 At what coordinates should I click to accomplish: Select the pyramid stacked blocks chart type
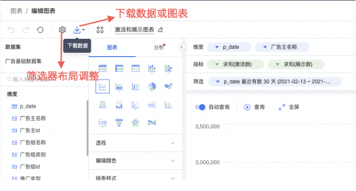click(103, 104)
